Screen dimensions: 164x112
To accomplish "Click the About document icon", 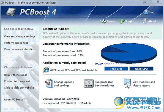I will (x=145, y=21).
